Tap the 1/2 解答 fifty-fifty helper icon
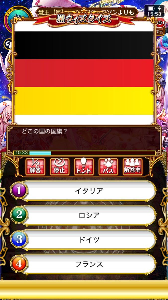 pyautogui.click(x=35, y=167)
